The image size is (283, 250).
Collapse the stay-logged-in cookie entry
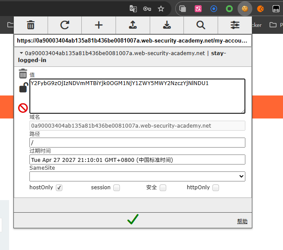pos(21,53)
